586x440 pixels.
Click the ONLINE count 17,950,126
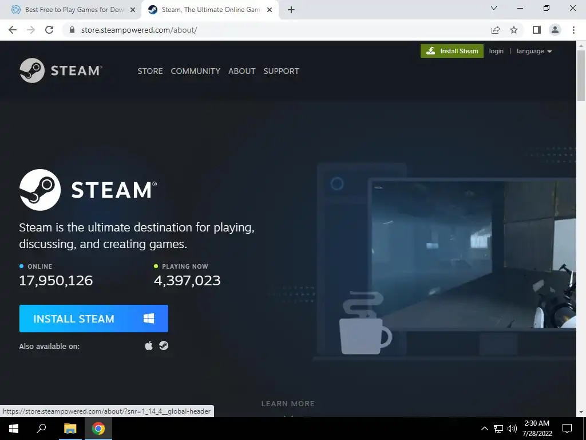(56, 281)
